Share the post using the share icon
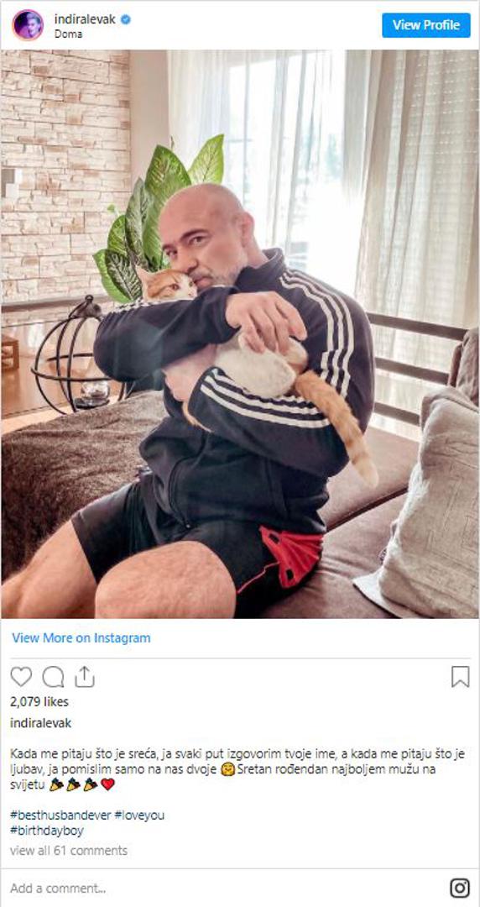 [x=85, y=676]
